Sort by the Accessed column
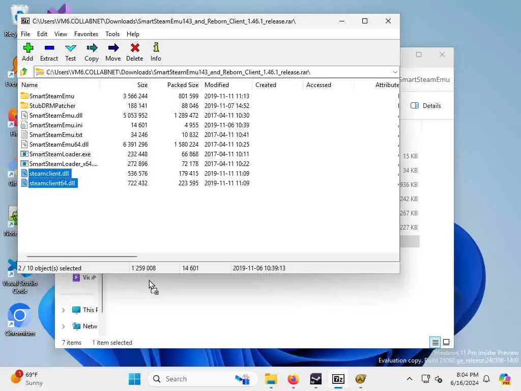The width and height of the screenshot is (521, 391). [x=328, y=85]
